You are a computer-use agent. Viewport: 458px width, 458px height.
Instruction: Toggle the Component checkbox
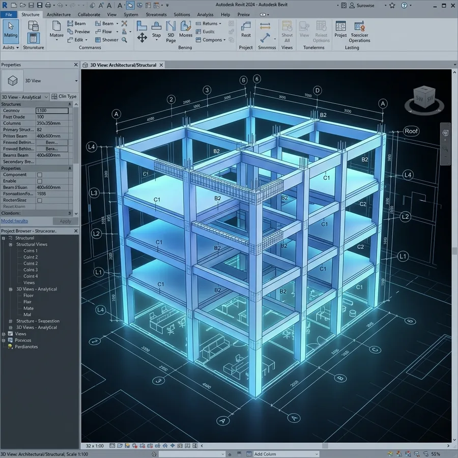point(40,175)
